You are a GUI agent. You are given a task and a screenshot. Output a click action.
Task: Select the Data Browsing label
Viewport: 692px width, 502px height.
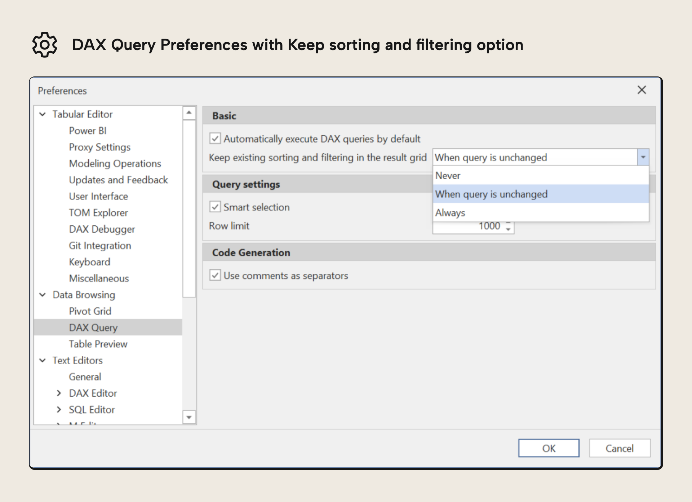coord(84,295)
